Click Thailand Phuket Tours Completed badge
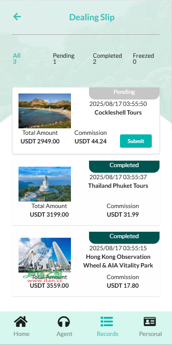 point(124,167)
